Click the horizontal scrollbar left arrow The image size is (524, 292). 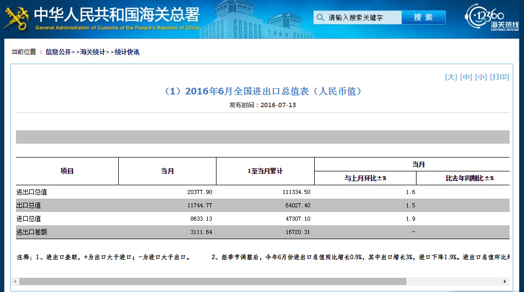click(x=15, y=282)
